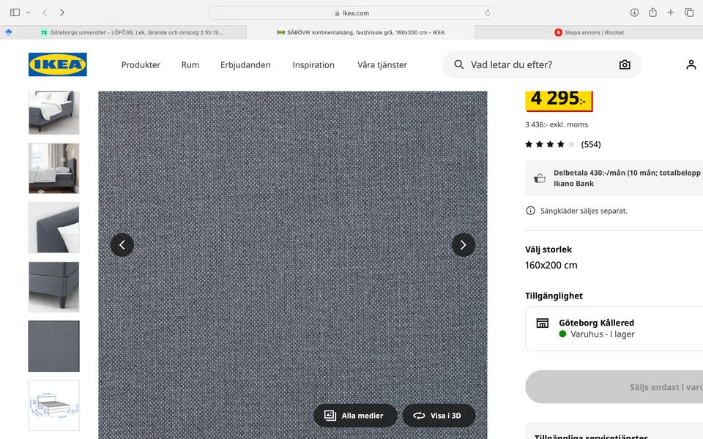Open the Produkter navigation menu
This screenshot has width=703, height=439.
141,64
